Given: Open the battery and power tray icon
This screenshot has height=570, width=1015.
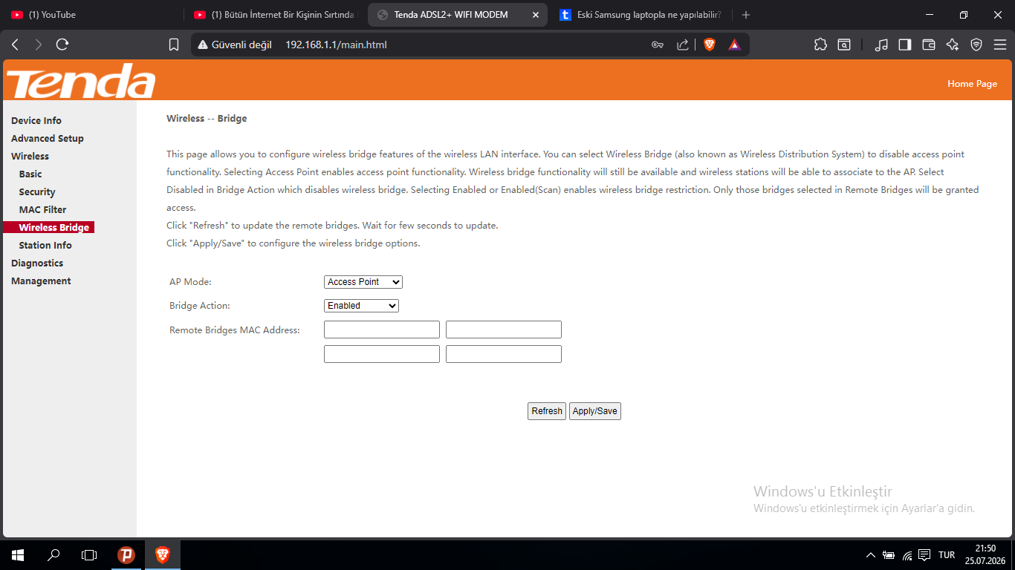Looking at the screenshot, I should click(889, 555).
